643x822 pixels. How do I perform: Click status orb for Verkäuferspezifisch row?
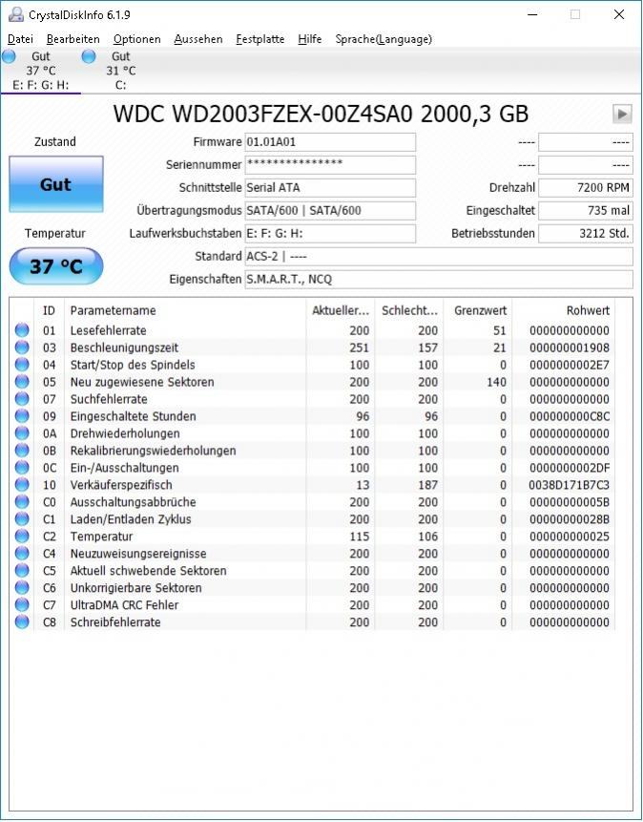click(x=22, y=485)
